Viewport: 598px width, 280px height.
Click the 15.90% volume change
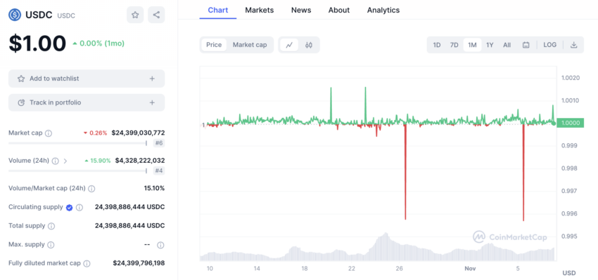[x=98, y=161]
